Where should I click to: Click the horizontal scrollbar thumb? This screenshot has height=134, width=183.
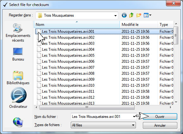coord(87,107)
